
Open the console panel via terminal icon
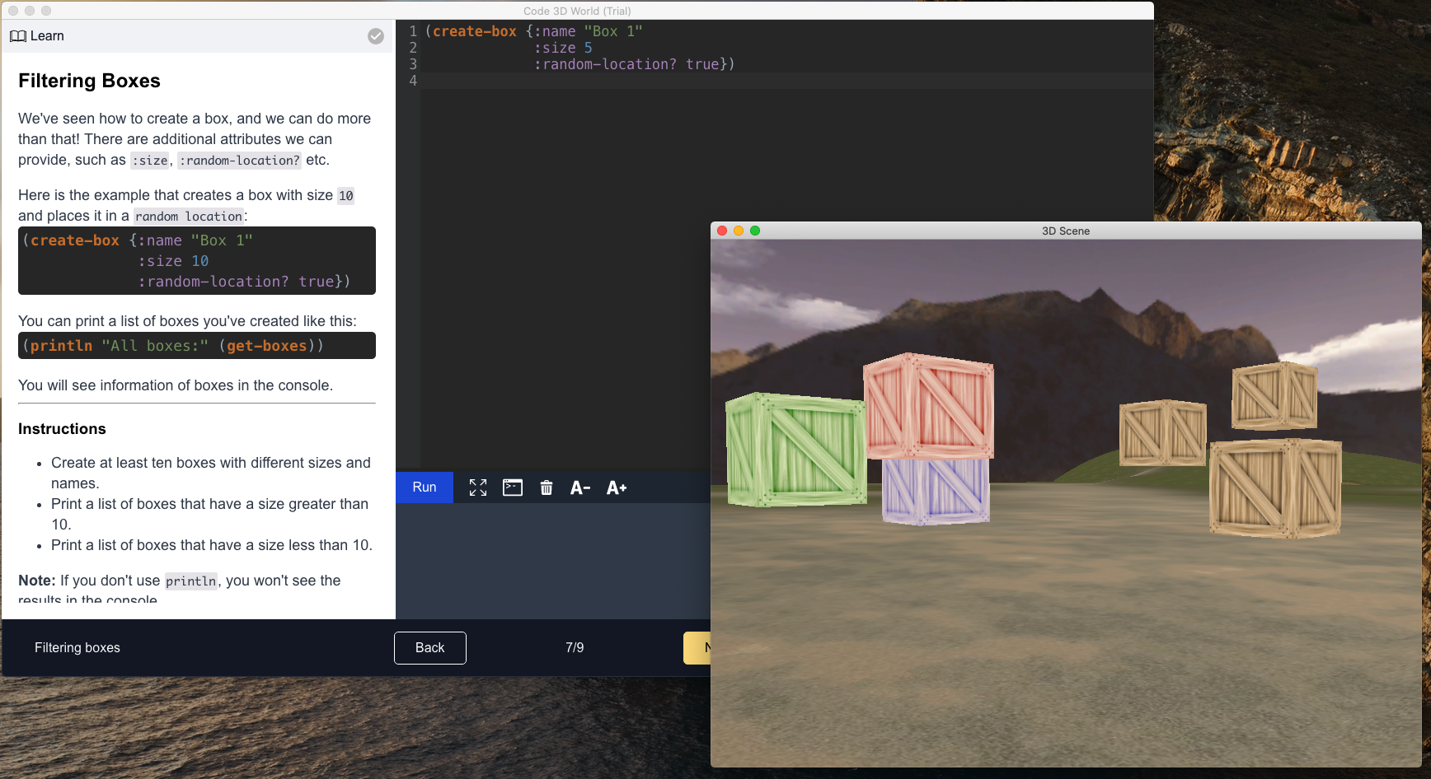512,487
